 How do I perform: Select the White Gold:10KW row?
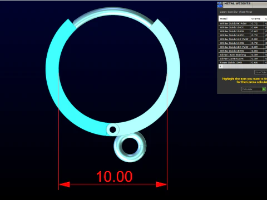243,31
